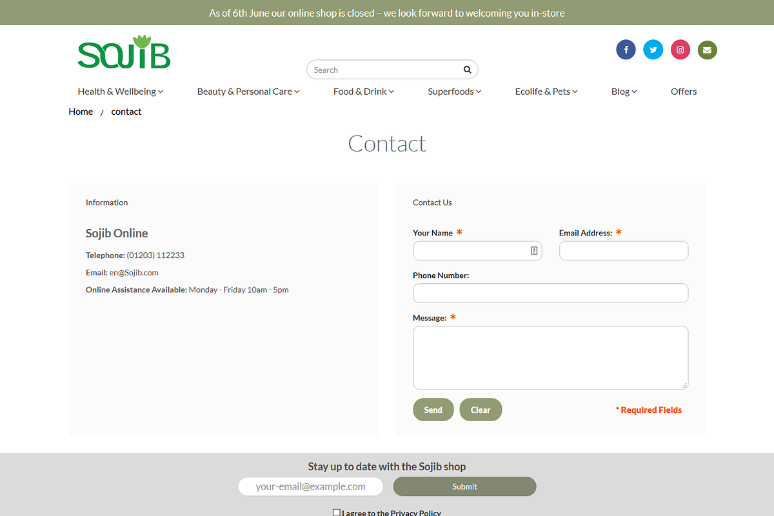
Task: Go to Home in the breadcrumb
Action: click(81, 112)
